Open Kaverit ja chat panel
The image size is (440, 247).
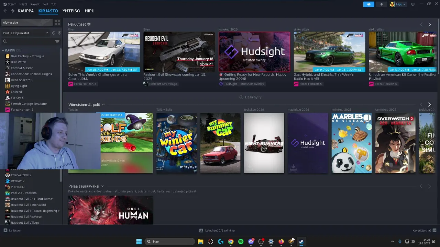coord(425,231)
